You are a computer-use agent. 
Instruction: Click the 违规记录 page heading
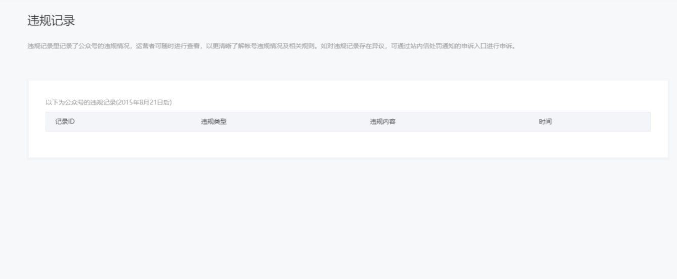pyautogui.click(x=51, y=22)
